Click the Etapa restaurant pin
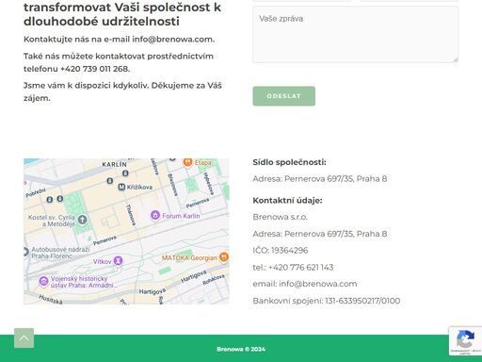482x362 pixels. tap(187, 163)
